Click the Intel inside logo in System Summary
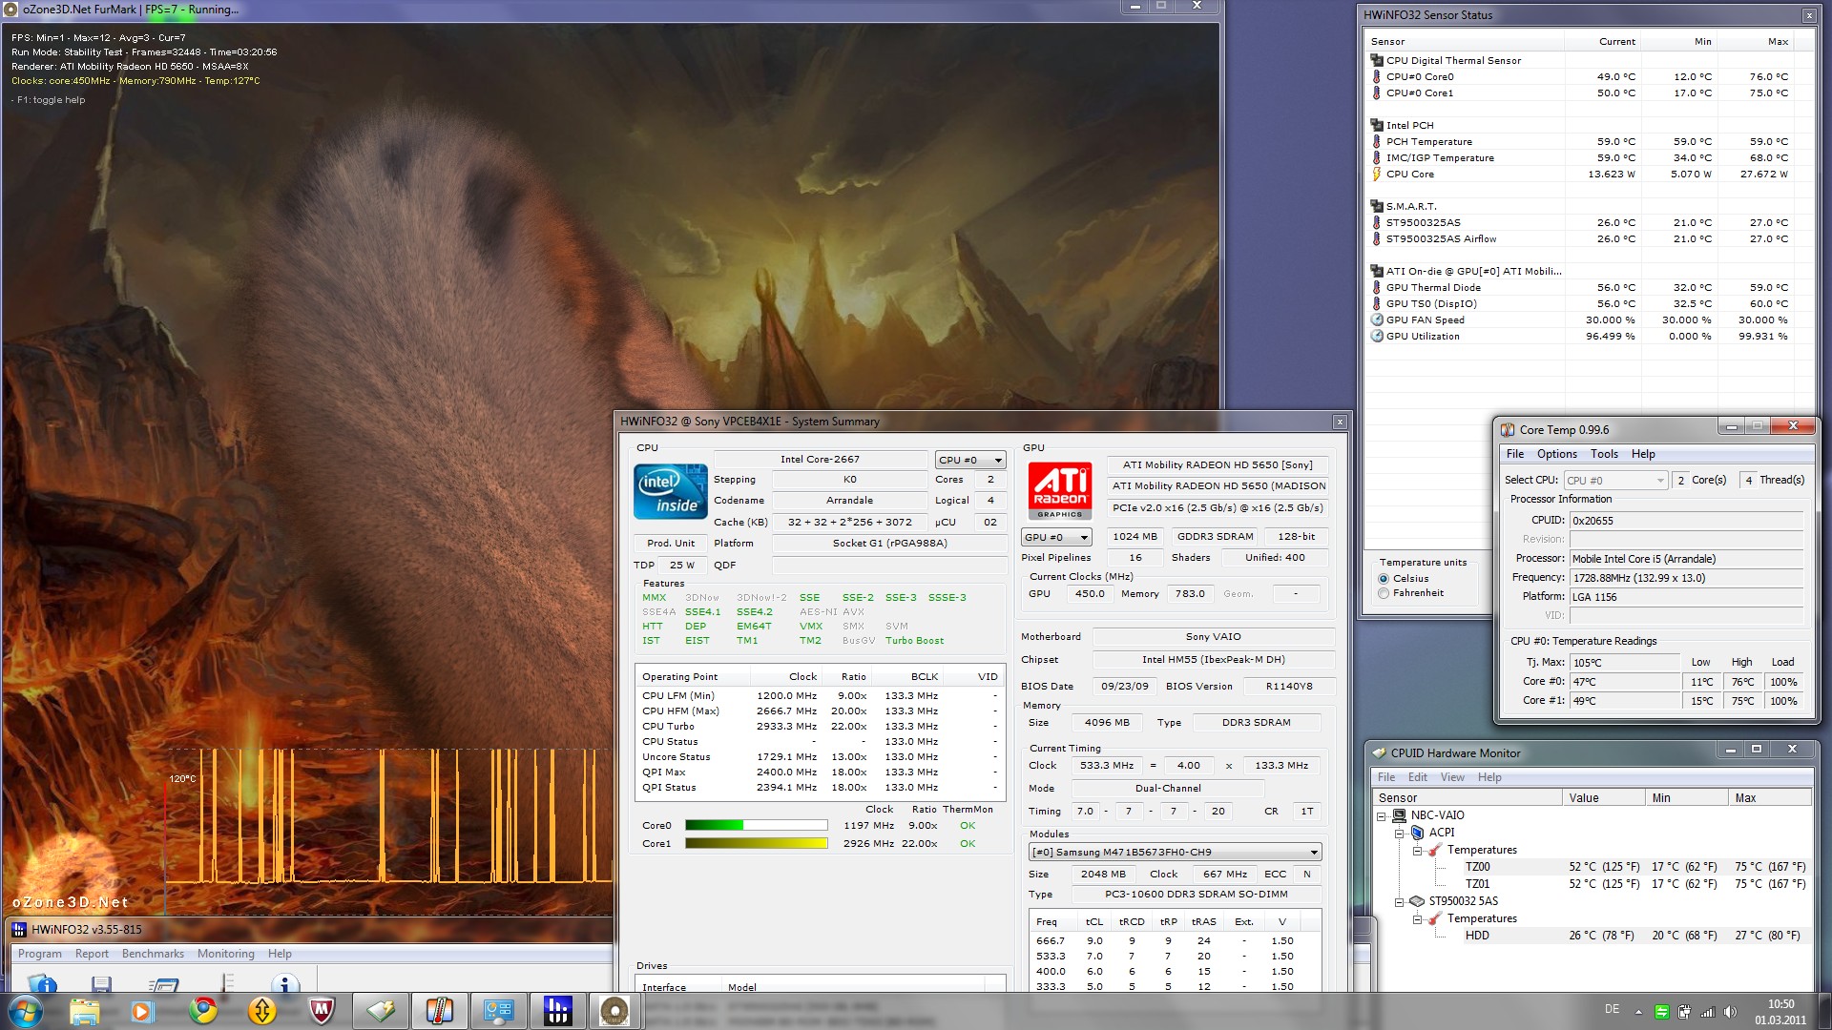This screenshot has height=1030, width=1832. click(x=671, y=492)
